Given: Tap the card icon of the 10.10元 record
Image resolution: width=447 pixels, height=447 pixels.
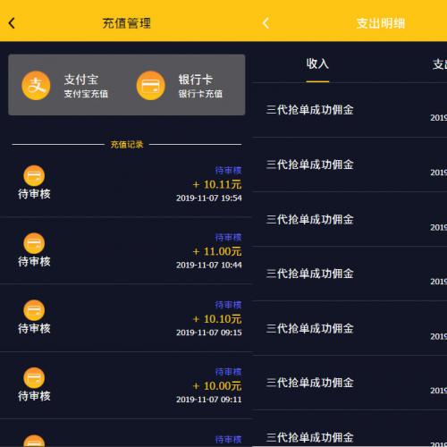Looking at the screenshot, I should pos(34,310).
